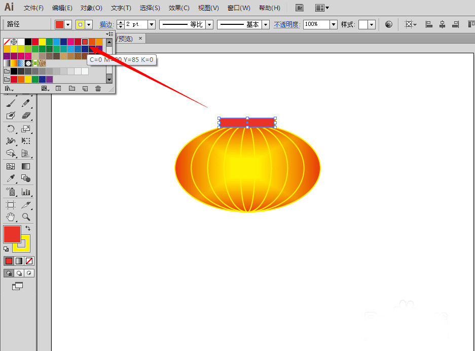The image size is (475, 351).
Task: Select the Artboard tool
Action: click(x=11, y=205)
